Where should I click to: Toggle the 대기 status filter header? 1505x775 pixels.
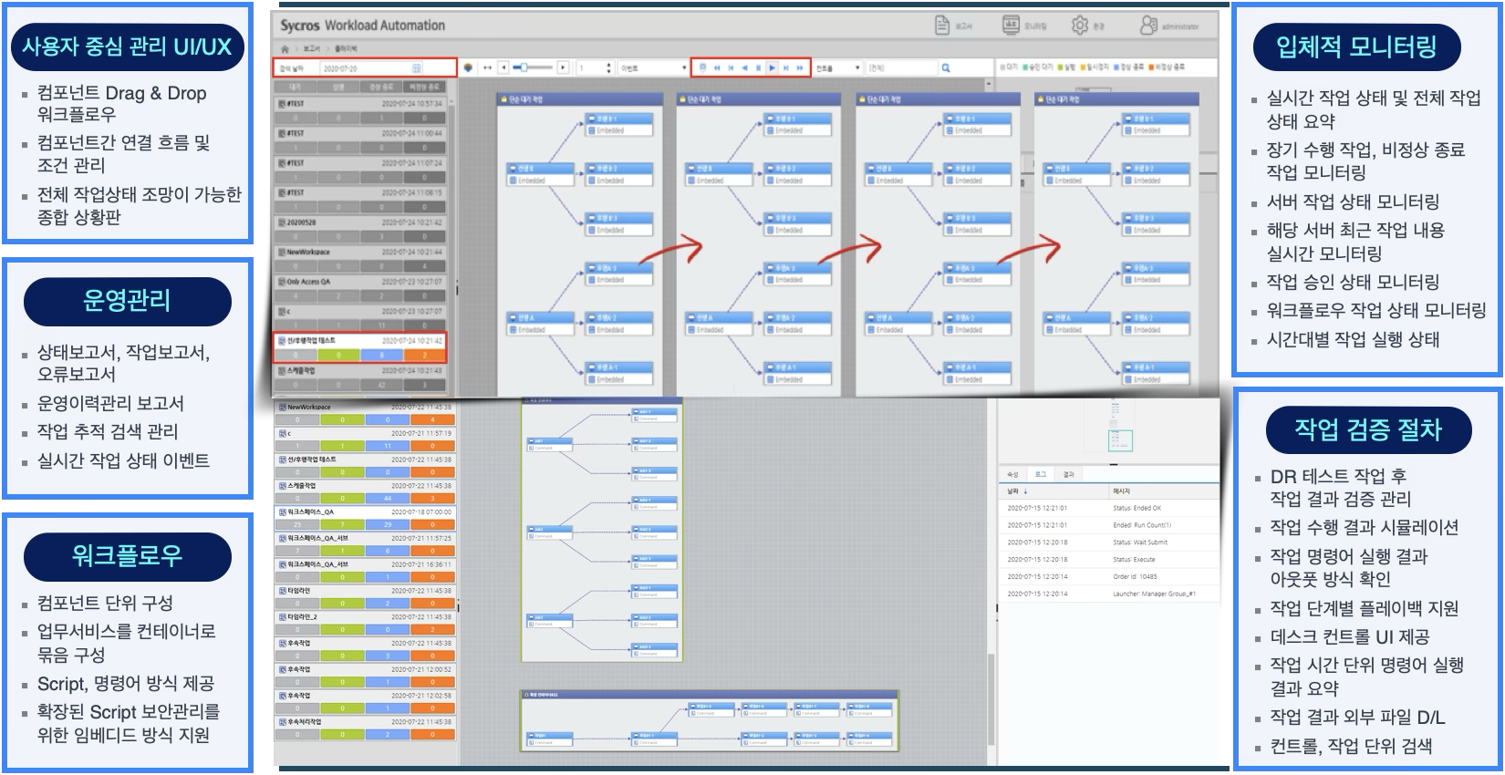click(295, 87)
